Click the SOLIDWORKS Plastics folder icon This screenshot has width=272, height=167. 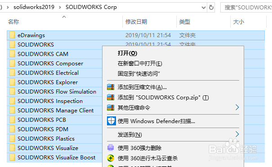(x=12, y=138)
